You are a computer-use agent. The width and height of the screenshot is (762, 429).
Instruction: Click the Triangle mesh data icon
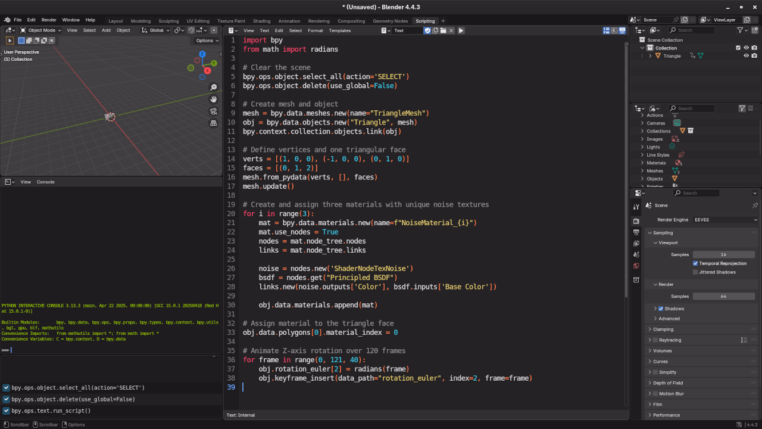(x=700, y=56)
